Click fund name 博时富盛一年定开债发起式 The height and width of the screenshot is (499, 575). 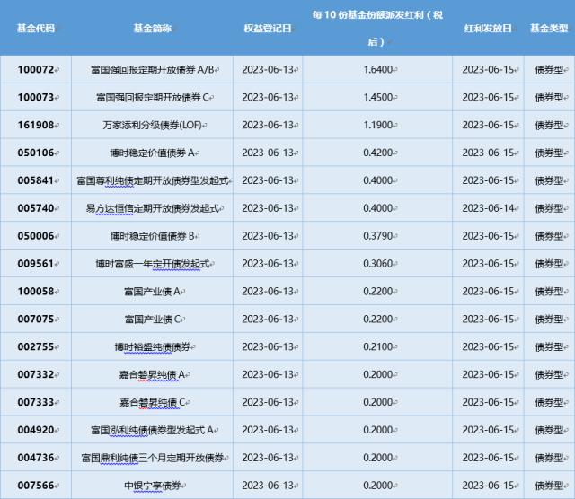tap(151, 264)
